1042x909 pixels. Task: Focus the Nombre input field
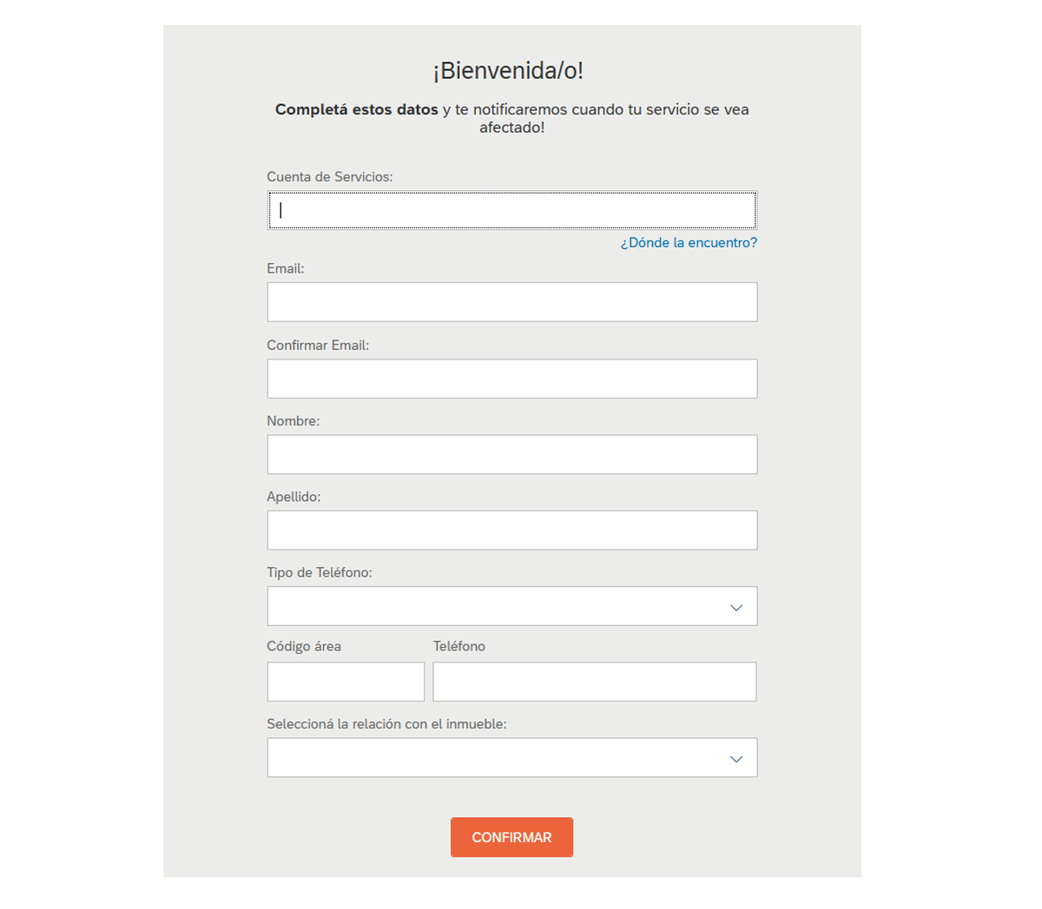point(511,454)
